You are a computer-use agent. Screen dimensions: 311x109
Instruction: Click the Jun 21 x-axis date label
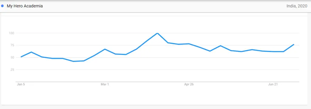click(273, 84)
